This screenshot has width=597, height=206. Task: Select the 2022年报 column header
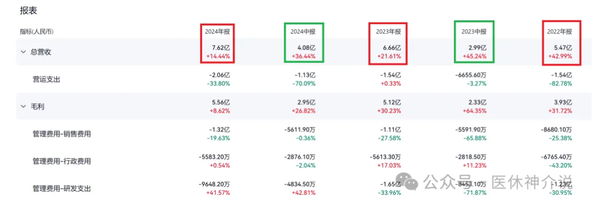(x=559, y=32)
